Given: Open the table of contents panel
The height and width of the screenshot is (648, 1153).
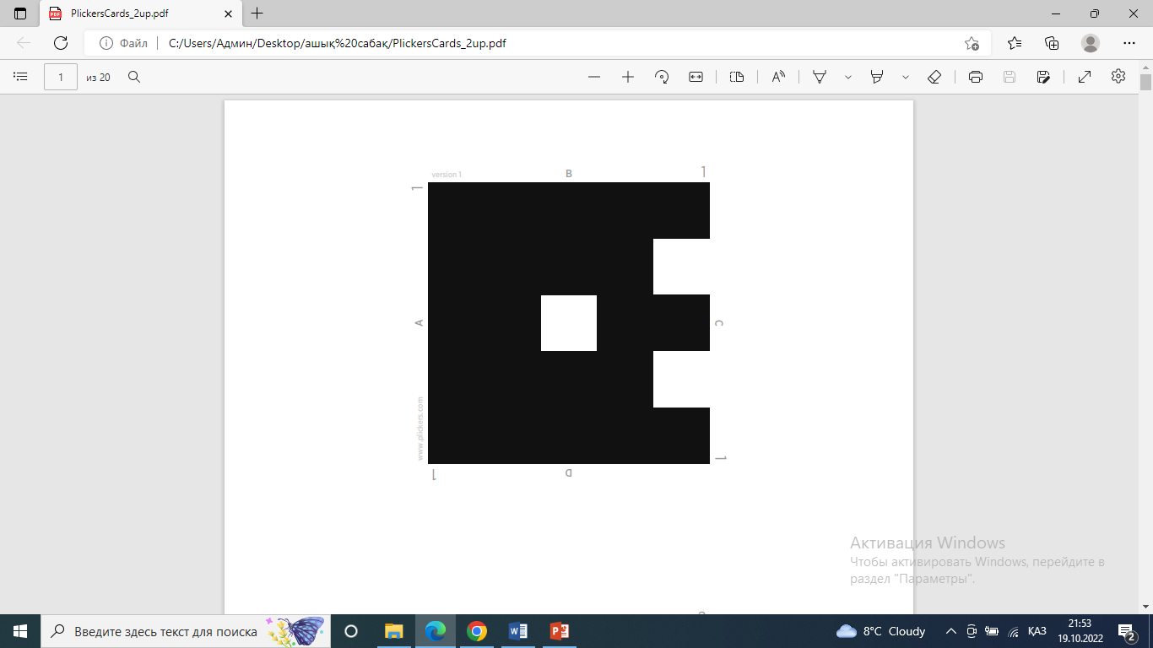Looking at the screenshot, I should [21, 77].
